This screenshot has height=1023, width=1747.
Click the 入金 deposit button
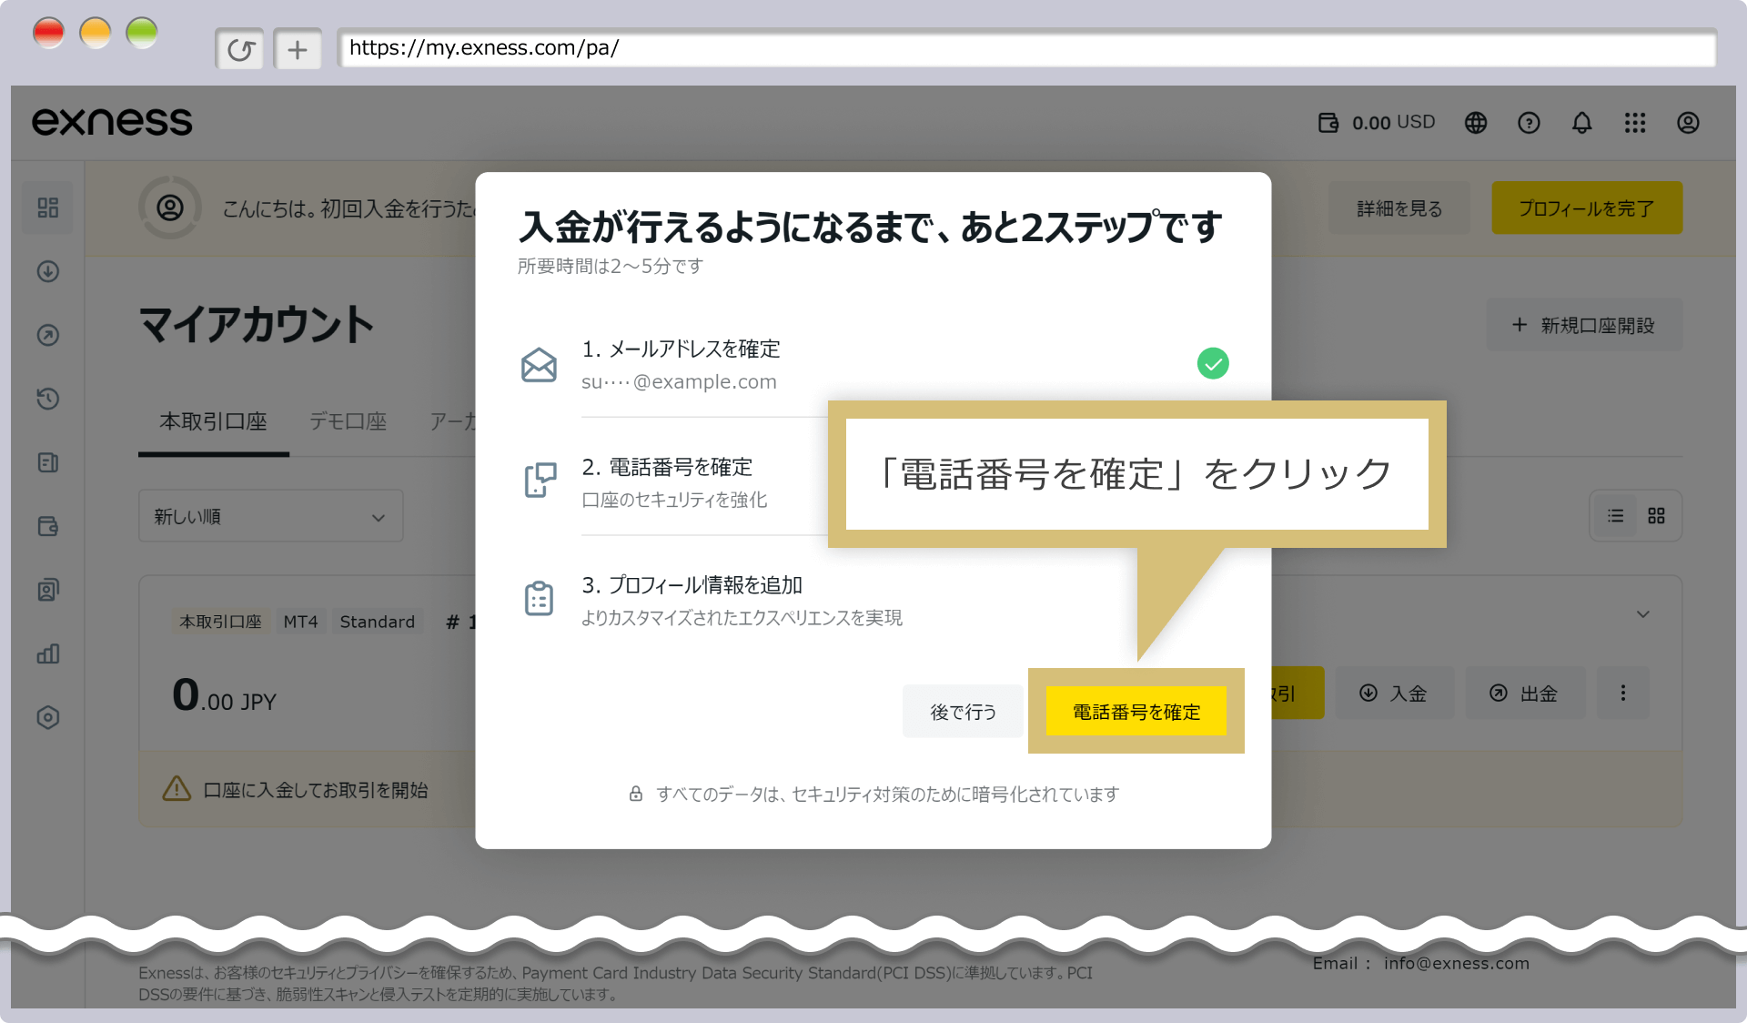(1394, 694)
